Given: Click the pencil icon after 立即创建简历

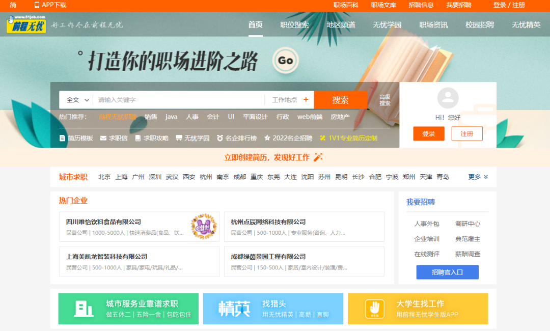Looking at the screenshot, I should (x=318, y=157).
